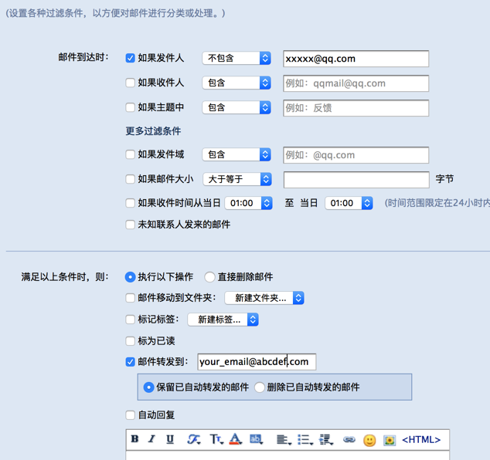Open recipient 包含 match dropdown
The width and height of the screenshot is (490, 460).
pos(236,83)
